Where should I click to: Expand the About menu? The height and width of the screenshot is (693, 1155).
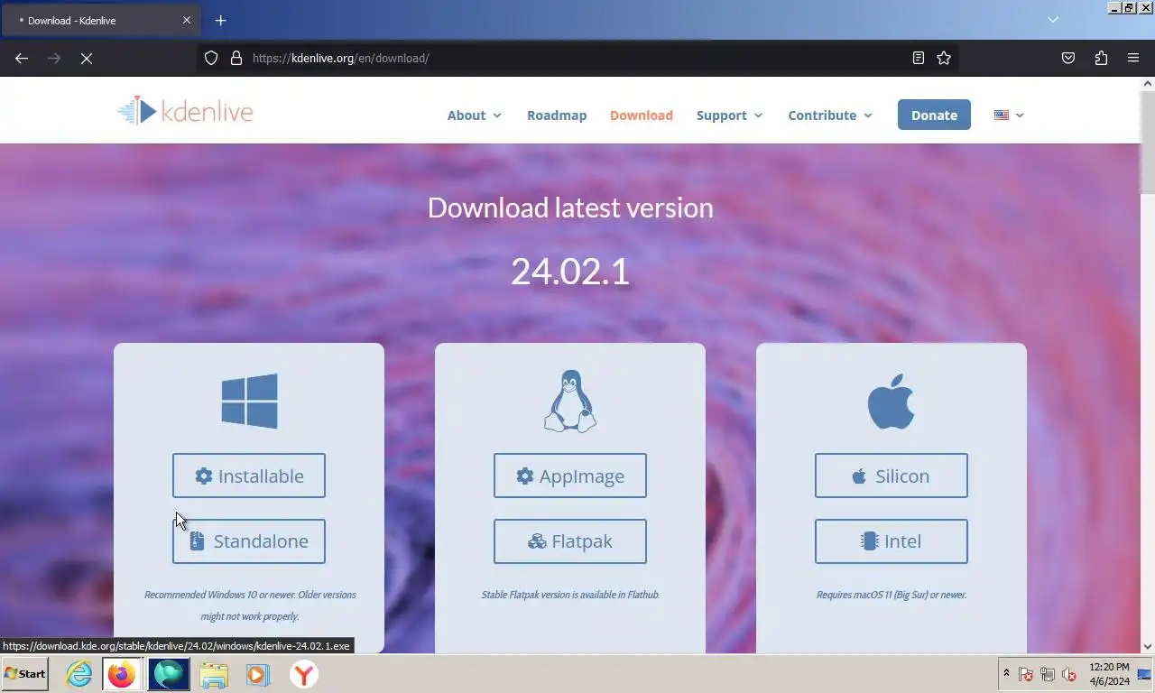coord(474,115)
